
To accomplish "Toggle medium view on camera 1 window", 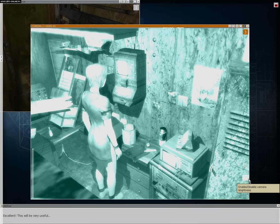I will 132,2.
